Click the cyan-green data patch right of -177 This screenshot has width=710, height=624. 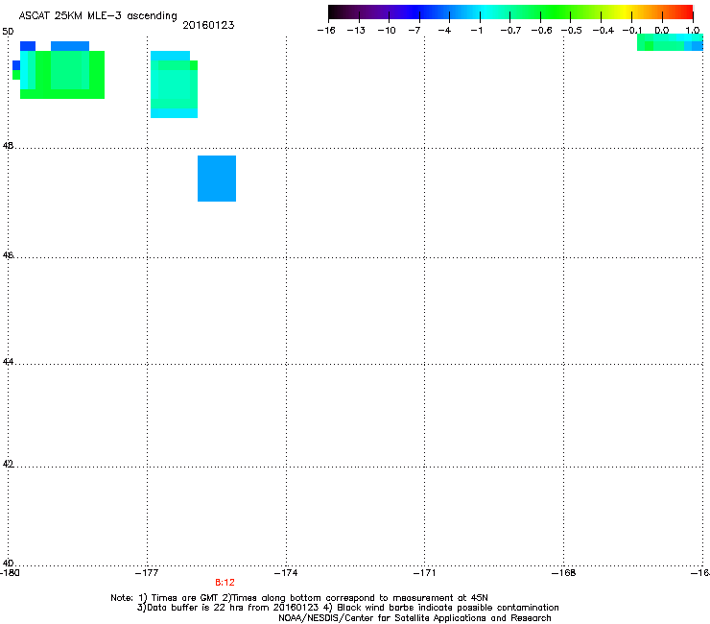174,84
